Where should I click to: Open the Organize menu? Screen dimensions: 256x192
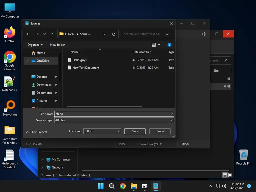pos(35,45)
